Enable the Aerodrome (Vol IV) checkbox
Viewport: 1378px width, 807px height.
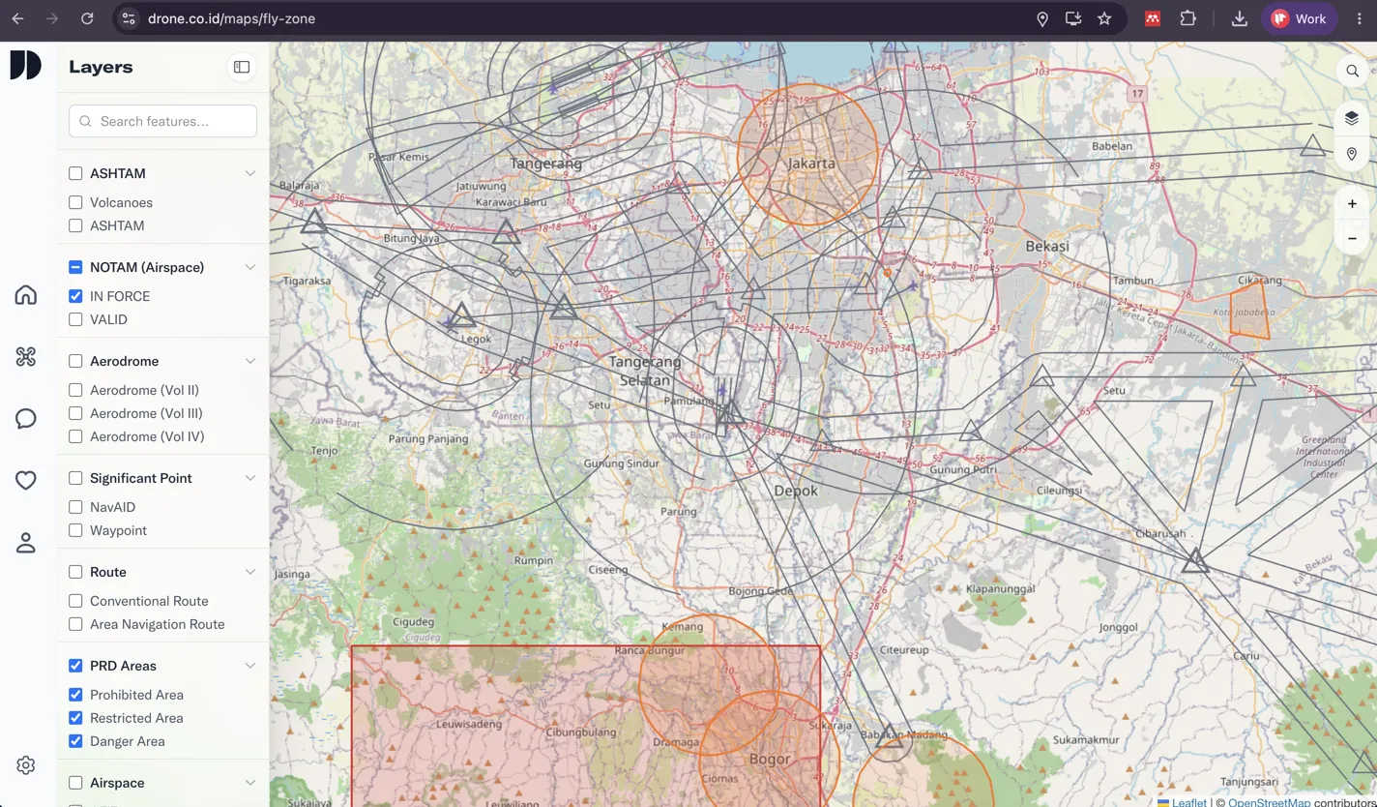click(x=75, y=436)
